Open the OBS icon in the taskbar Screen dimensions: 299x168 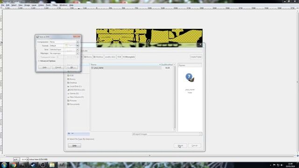point(43,165)
